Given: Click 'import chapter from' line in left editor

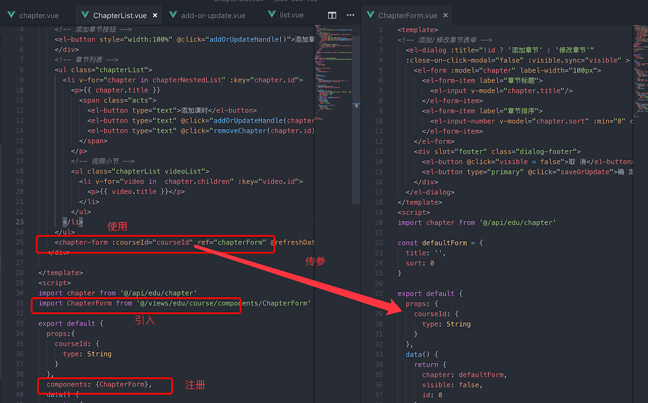Looking at the screenshot, I should tap(118, 293).
